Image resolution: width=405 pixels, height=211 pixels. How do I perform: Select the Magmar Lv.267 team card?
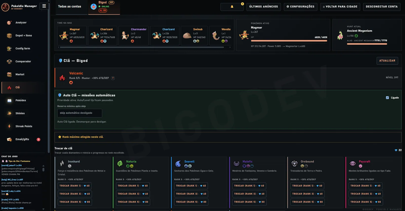pos(72,36)
